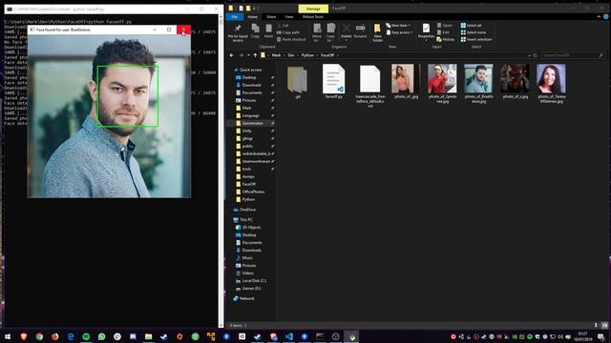The height and width of the screenshot is (343, 611).
Task: Select Games (D:) in navigation pane
Action: click(251, 288)
